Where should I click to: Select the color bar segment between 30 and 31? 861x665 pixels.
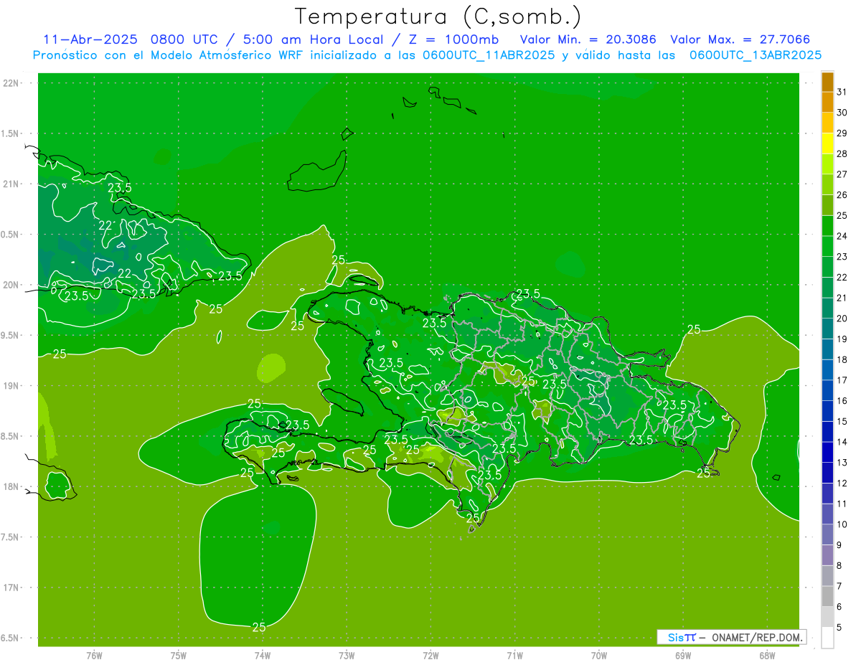click(x=827, y=103)
